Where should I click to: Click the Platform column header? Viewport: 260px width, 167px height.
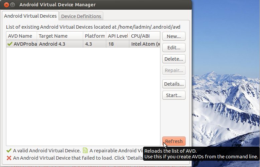[x=95, y=36]
